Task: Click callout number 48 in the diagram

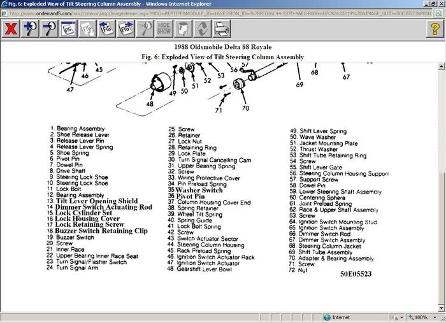Action: click(150, 104)
